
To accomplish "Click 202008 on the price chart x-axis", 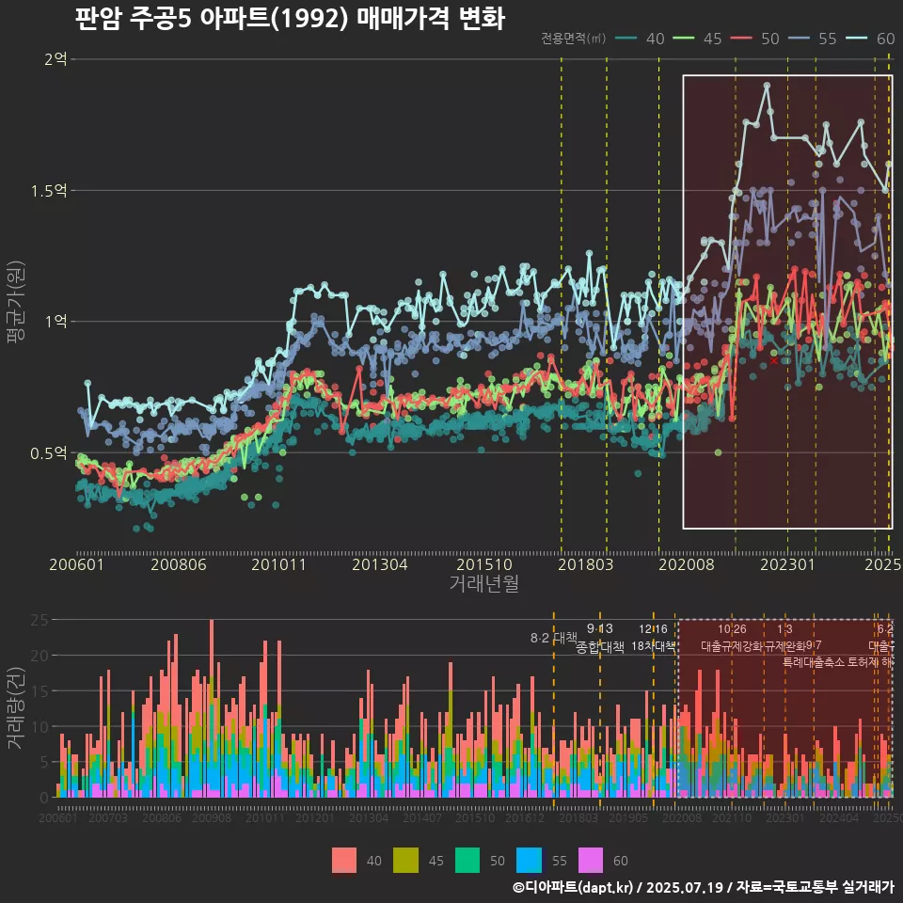I will click(x=687, y=564).
